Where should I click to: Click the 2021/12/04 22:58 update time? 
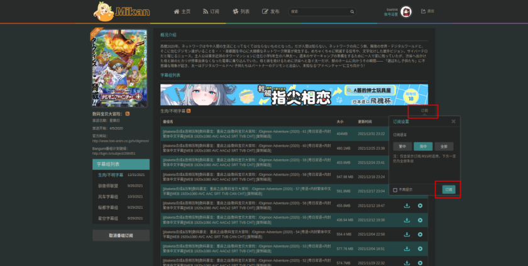click(x=371, y=235)
